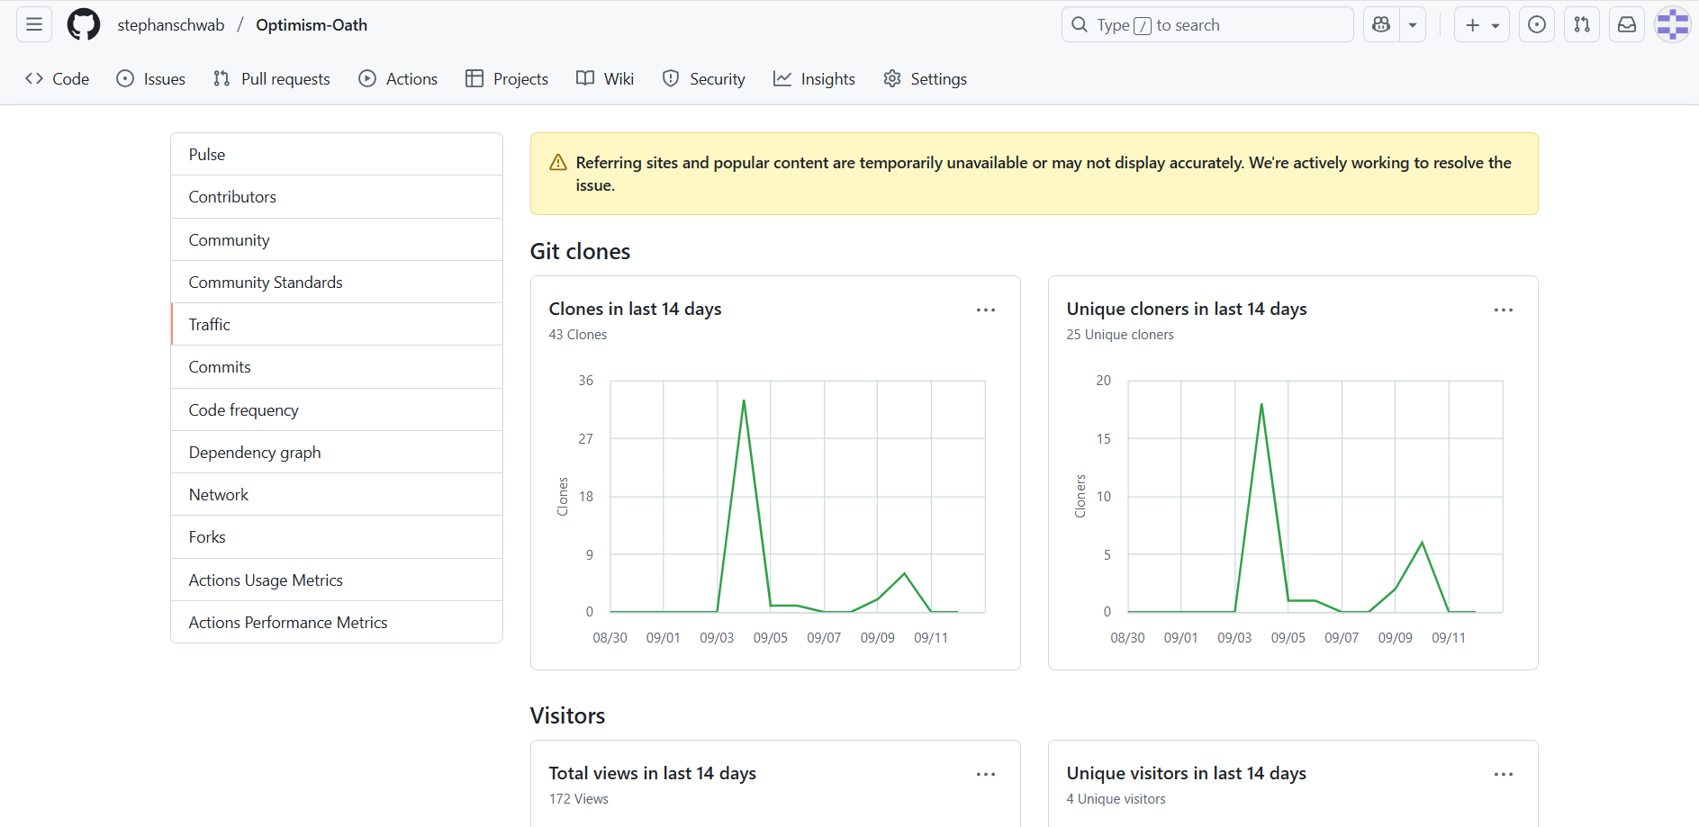Screen dimensions: 1699x827
Task: Open the Copilot chat icon
Action: pyautogui.click(x=1381, y=25)
